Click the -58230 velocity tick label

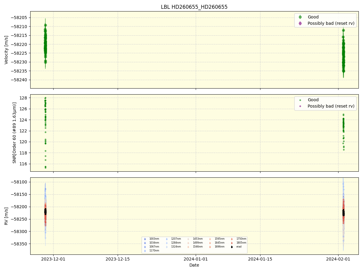tap(19, 62)
